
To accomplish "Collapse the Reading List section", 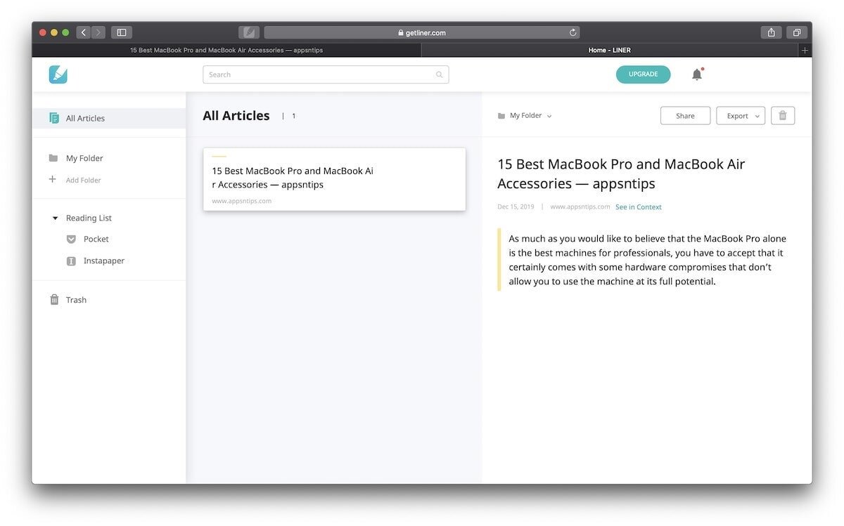I will 55,218.
